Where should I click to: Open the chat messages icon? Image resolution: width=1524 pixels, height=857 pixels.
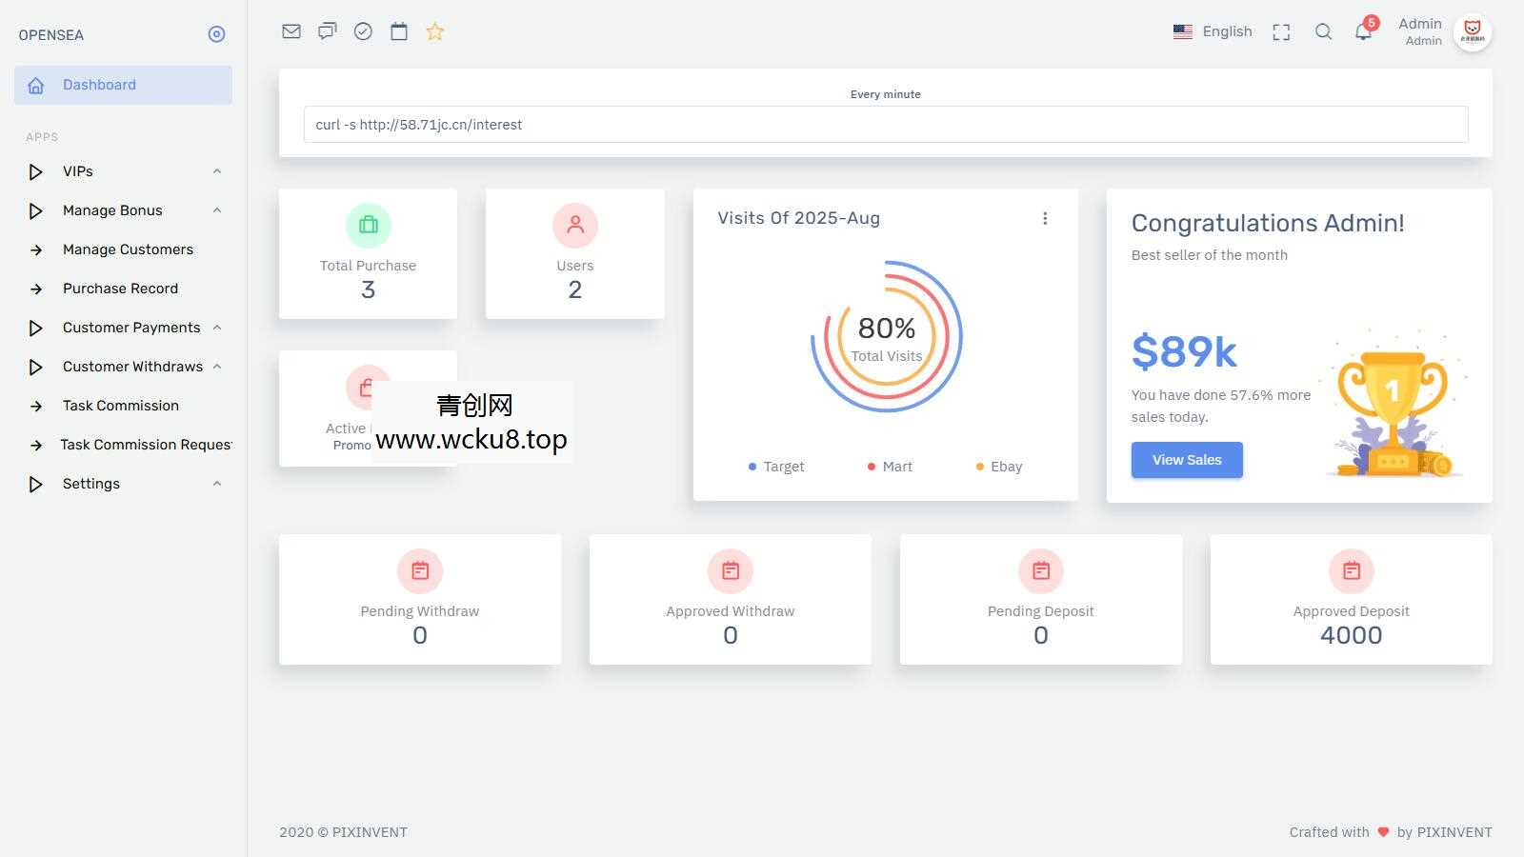(327, 31)
